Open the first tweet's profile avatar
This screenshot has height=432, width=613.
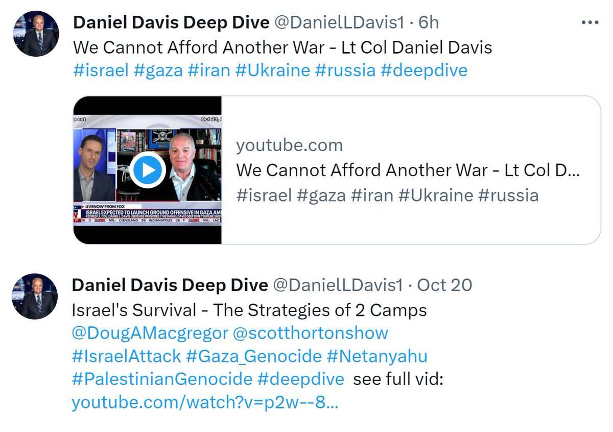click(36, 33)
